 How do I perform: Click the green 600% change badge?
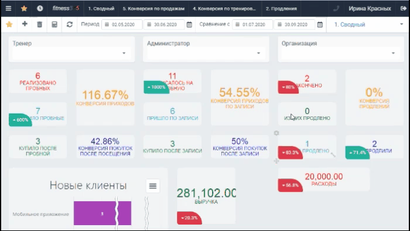[x=20, y=120]
